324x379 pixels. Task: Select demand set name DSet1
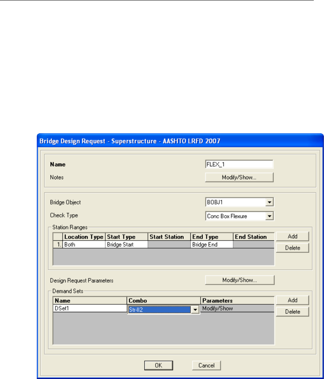pyautogui.click(x=90, y=308)
